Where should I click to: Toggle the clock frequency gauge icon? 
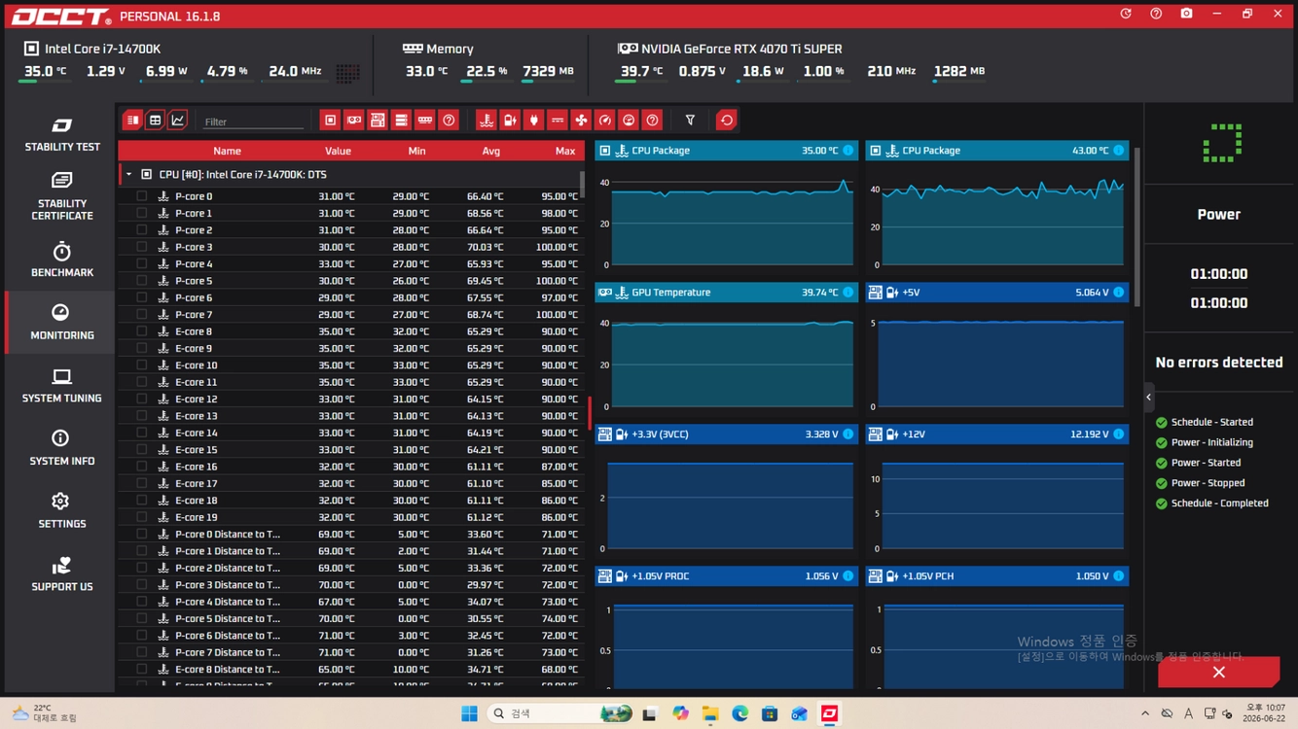coord(605,121)
